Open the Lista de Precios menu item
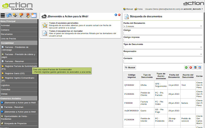Image resolution: width=205 pixels, height=128 pixels. pyautogui.click(x=19, y=38)
